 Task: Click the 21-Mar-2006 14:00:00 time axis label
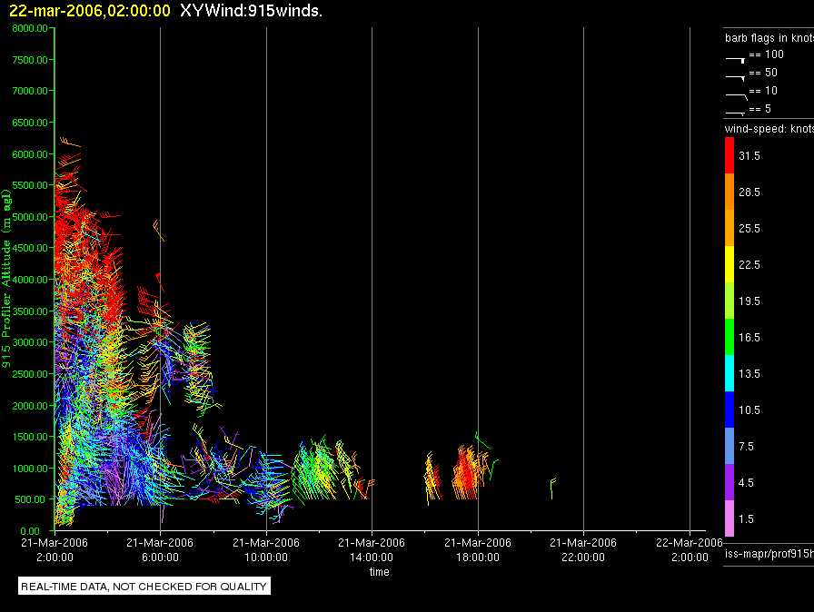point(372,549)
